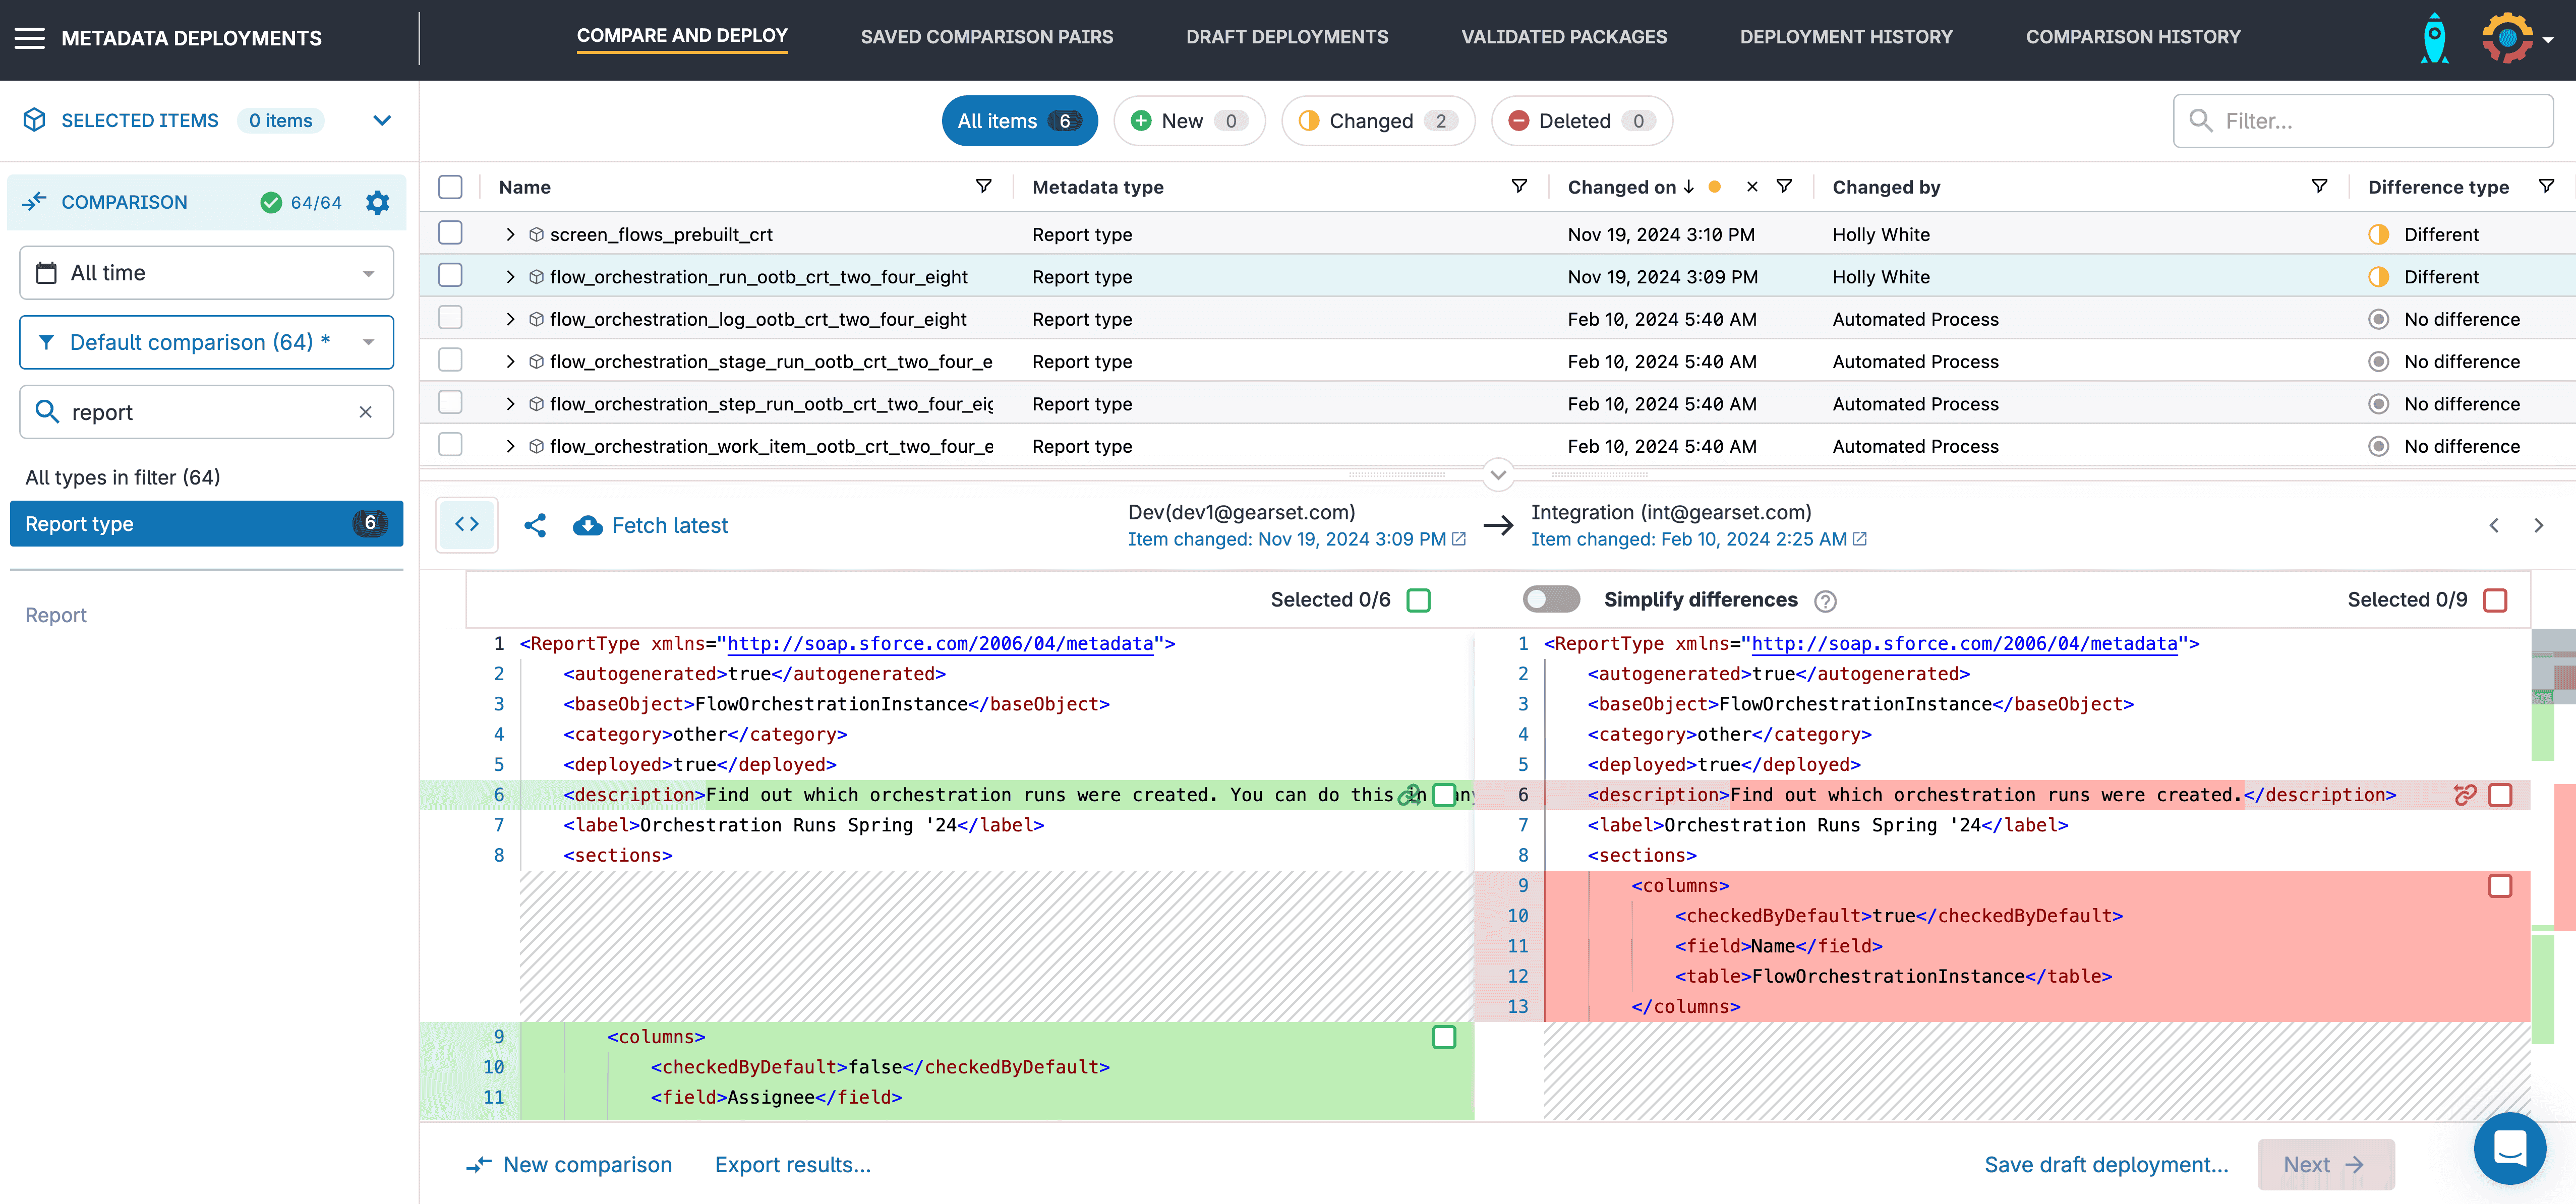Click the Name column filter icon
Viewport: 2576px width, 1204px height.
[984, 186]
